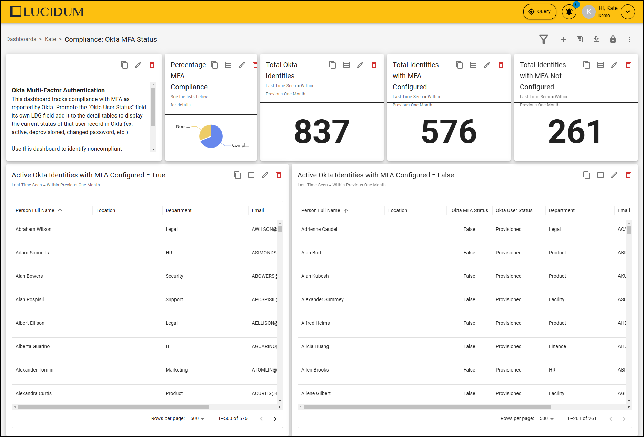Edit Total Identities with MFA Not Configured
644x437 pixels.
pos(614,65)
